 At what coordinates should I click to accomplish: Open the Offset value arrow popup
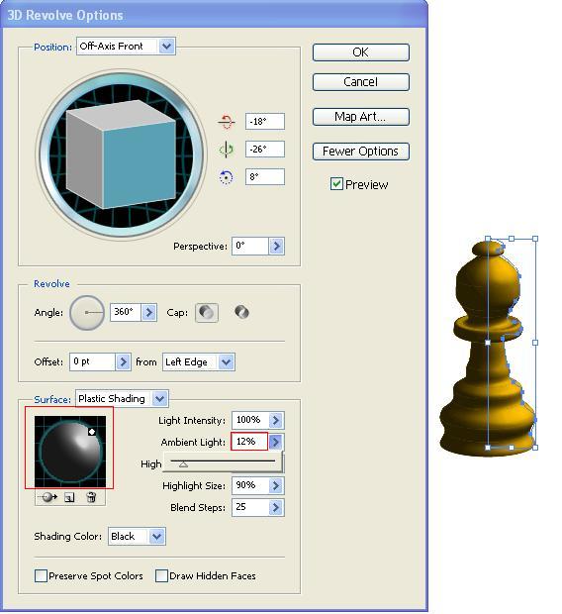[123, 361]
